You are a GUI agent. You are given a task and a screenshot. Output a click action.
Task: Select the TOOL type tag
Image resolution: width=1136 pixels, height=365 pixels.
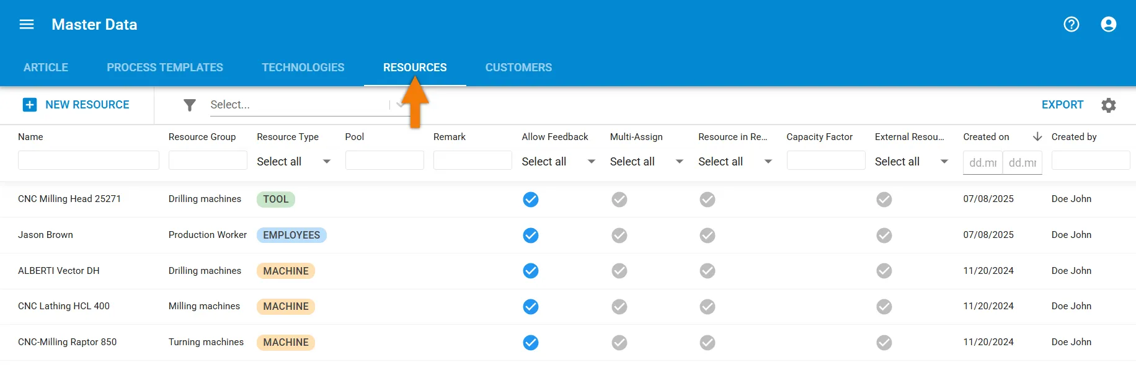pos(276,200)
